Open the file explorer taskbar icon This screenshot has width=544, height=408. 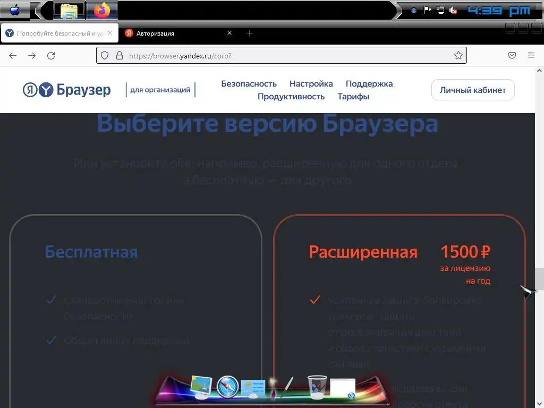[x=69, y=11]
